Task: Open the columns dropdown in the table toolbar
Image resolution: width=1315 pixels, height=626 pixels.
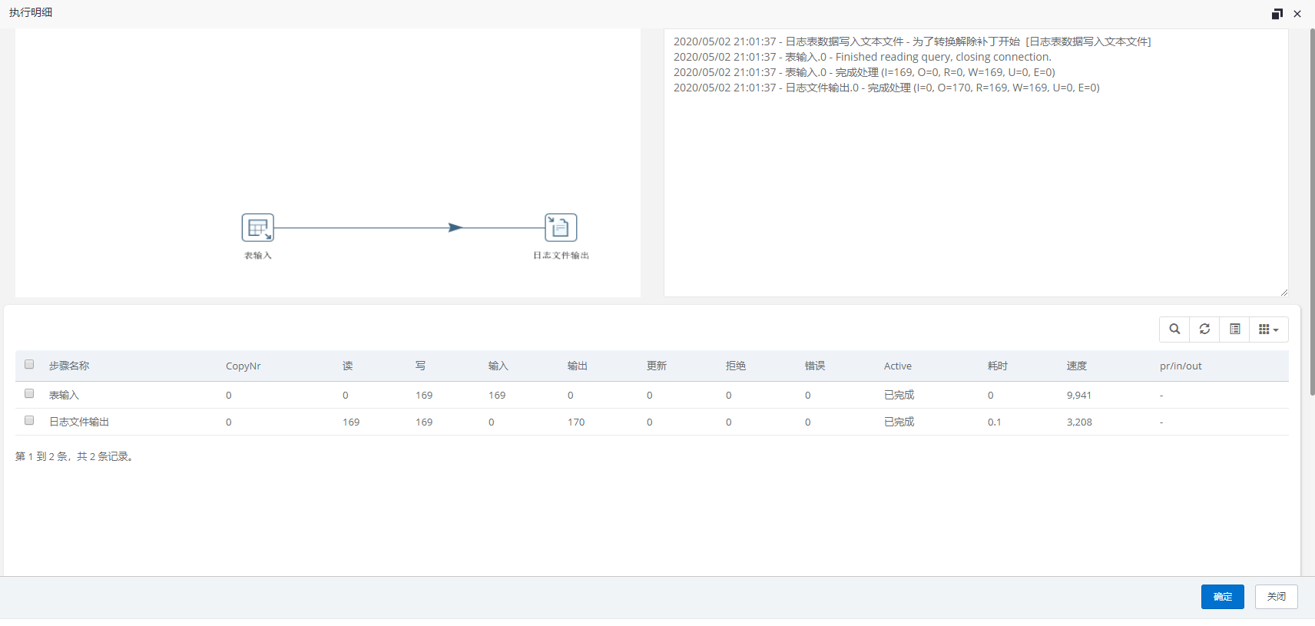Action: 1269,329
